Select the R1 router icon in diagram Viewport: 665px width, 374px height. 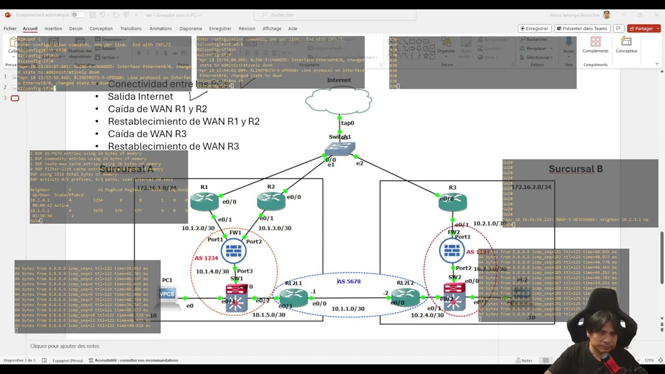click(x=204, y=202)
